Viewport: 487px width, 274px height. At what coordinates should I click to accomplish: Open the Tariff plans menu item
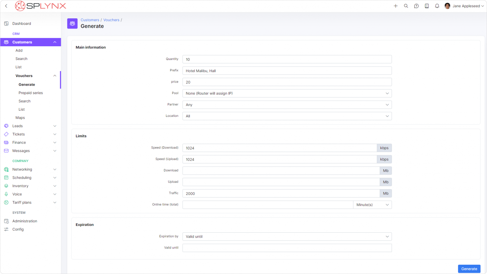(22, 203)
